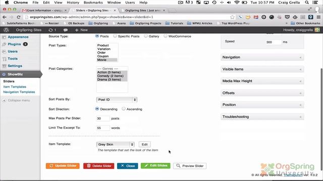Open the comments bubble icon in admin bar
Screen dimensions: 323x181
click(x=66, y=30)
